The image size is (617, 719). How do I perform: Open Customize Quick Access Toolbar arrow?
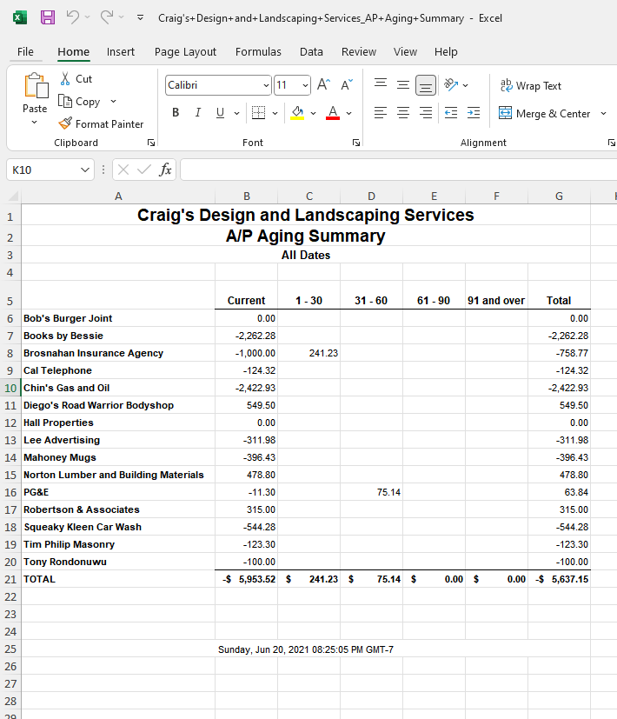point(140,18)
